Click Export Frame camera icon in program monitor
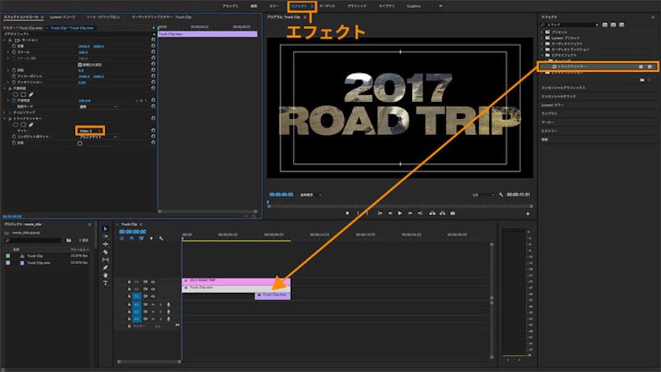 point(453,213)
